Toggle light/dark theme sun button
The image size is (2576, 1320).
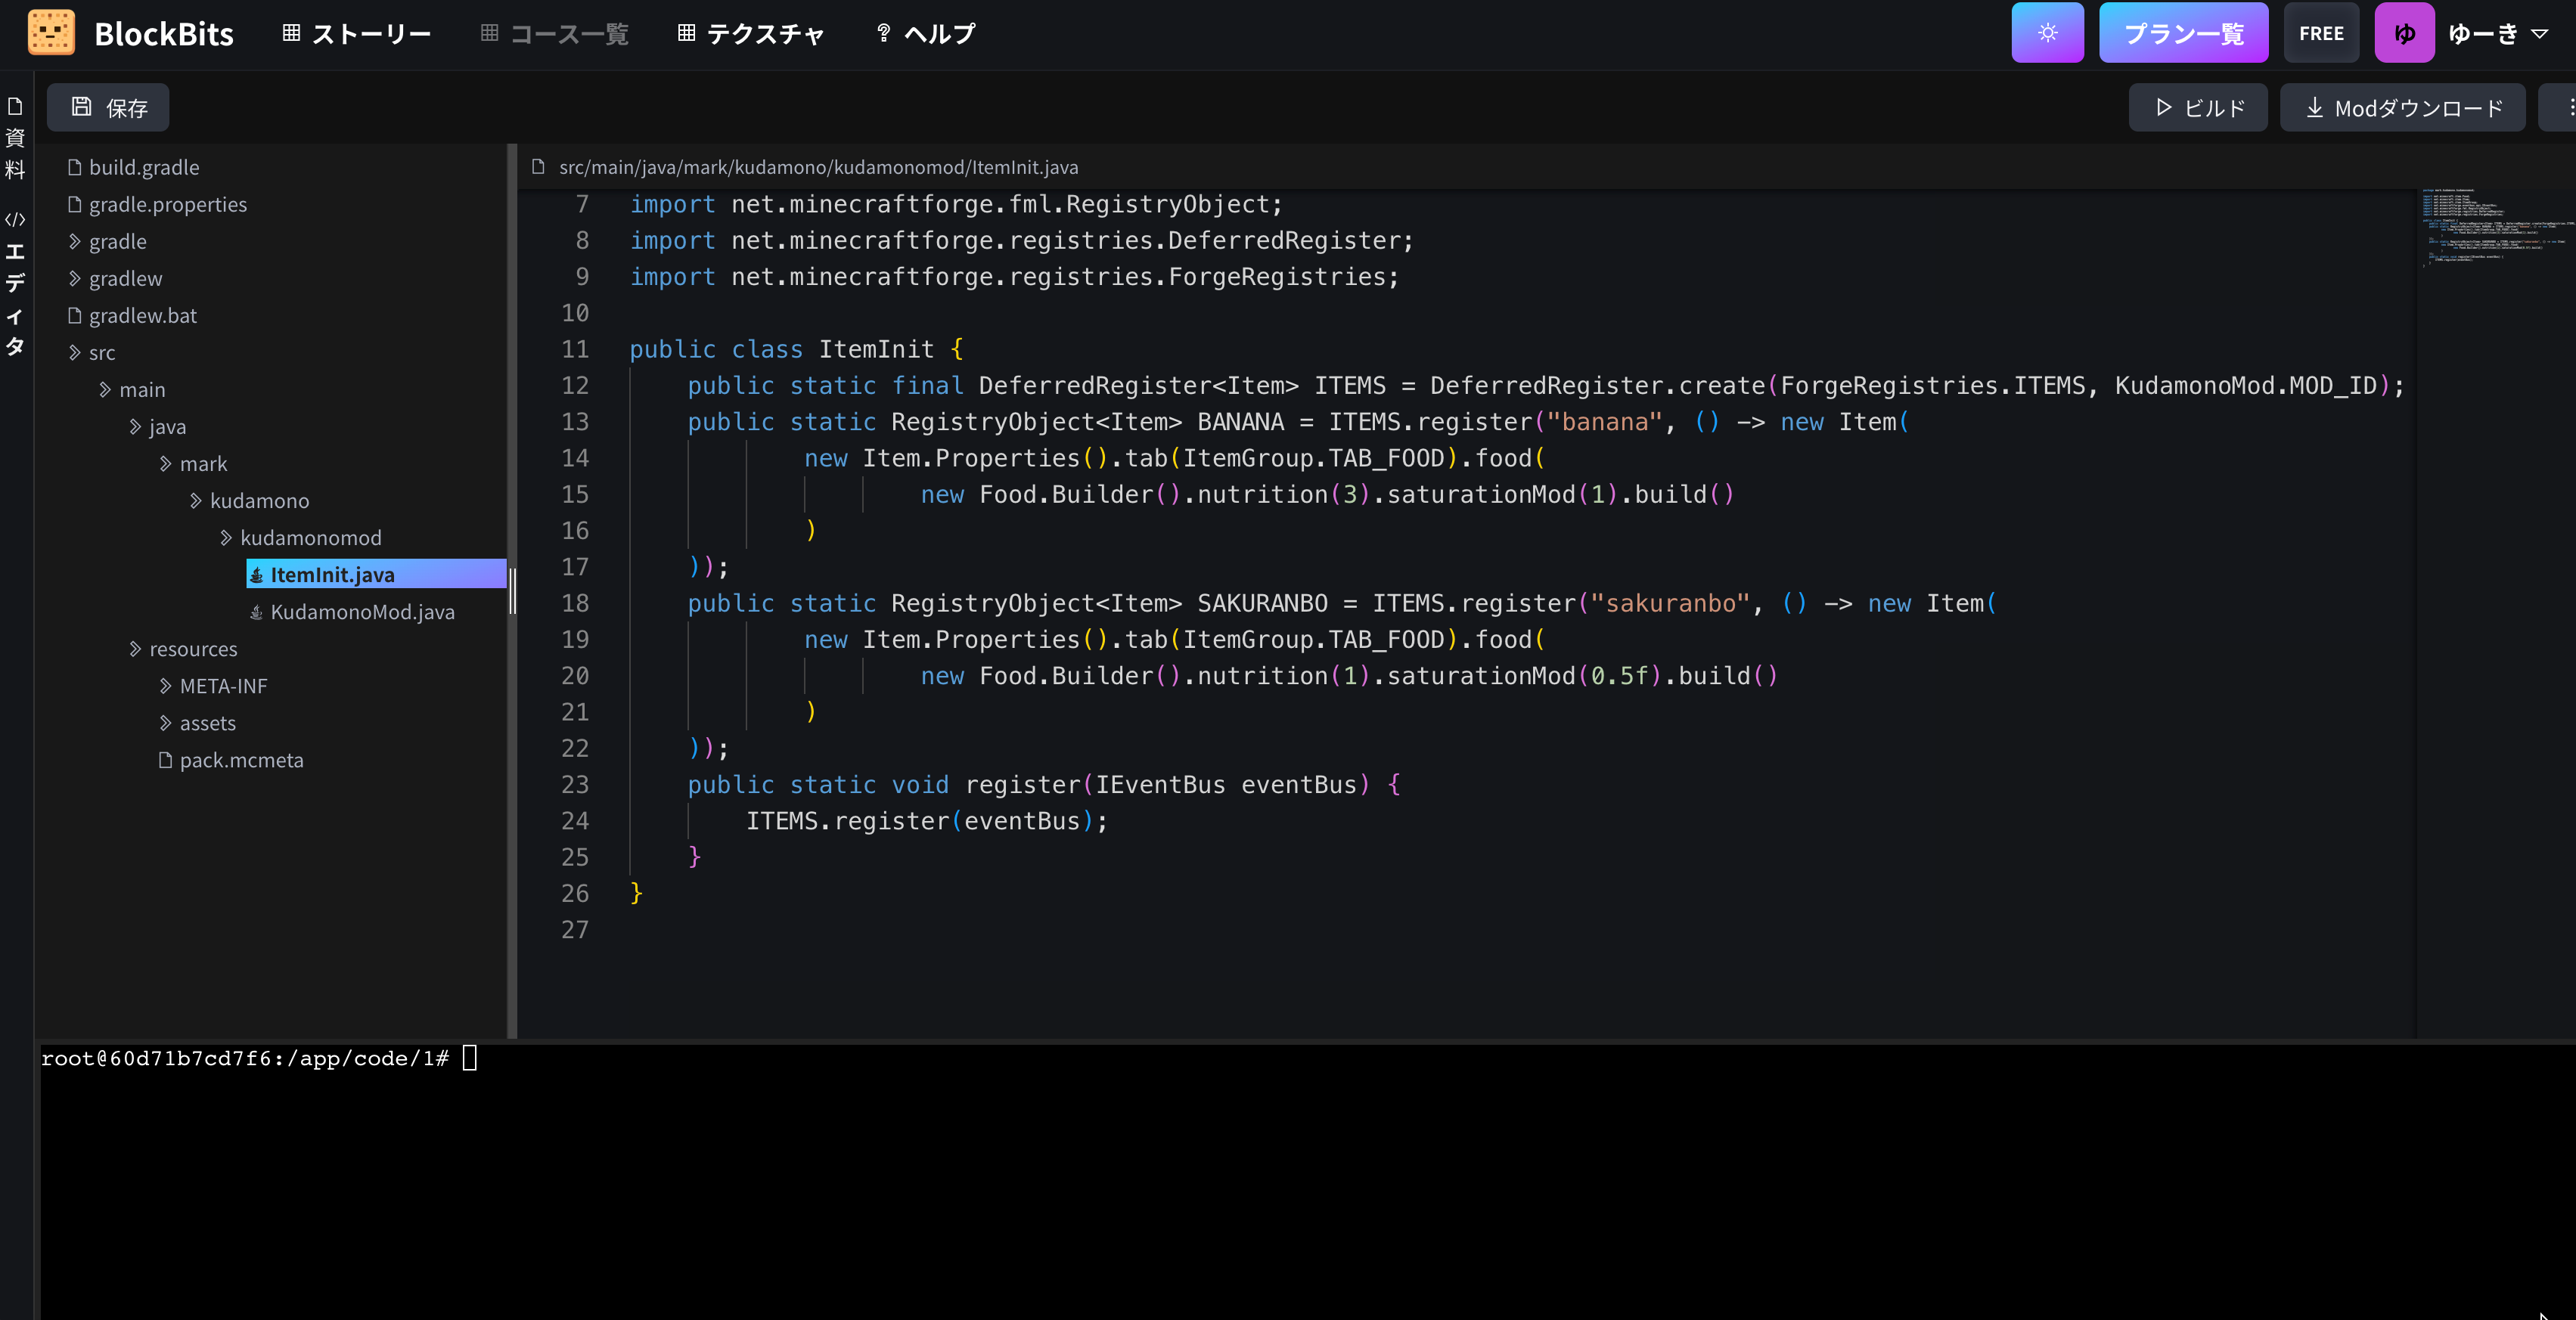2047,33
